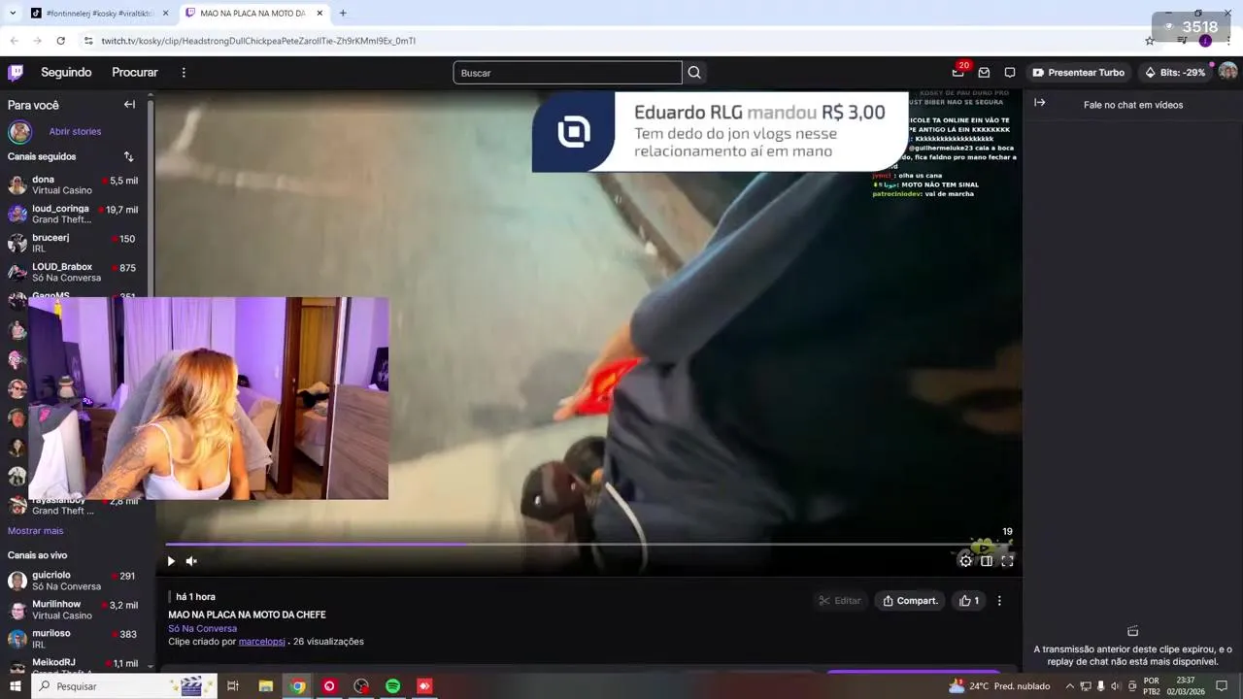Open the taskbar weather widget
Screen dimensions: 1243x699
(999, 686)
